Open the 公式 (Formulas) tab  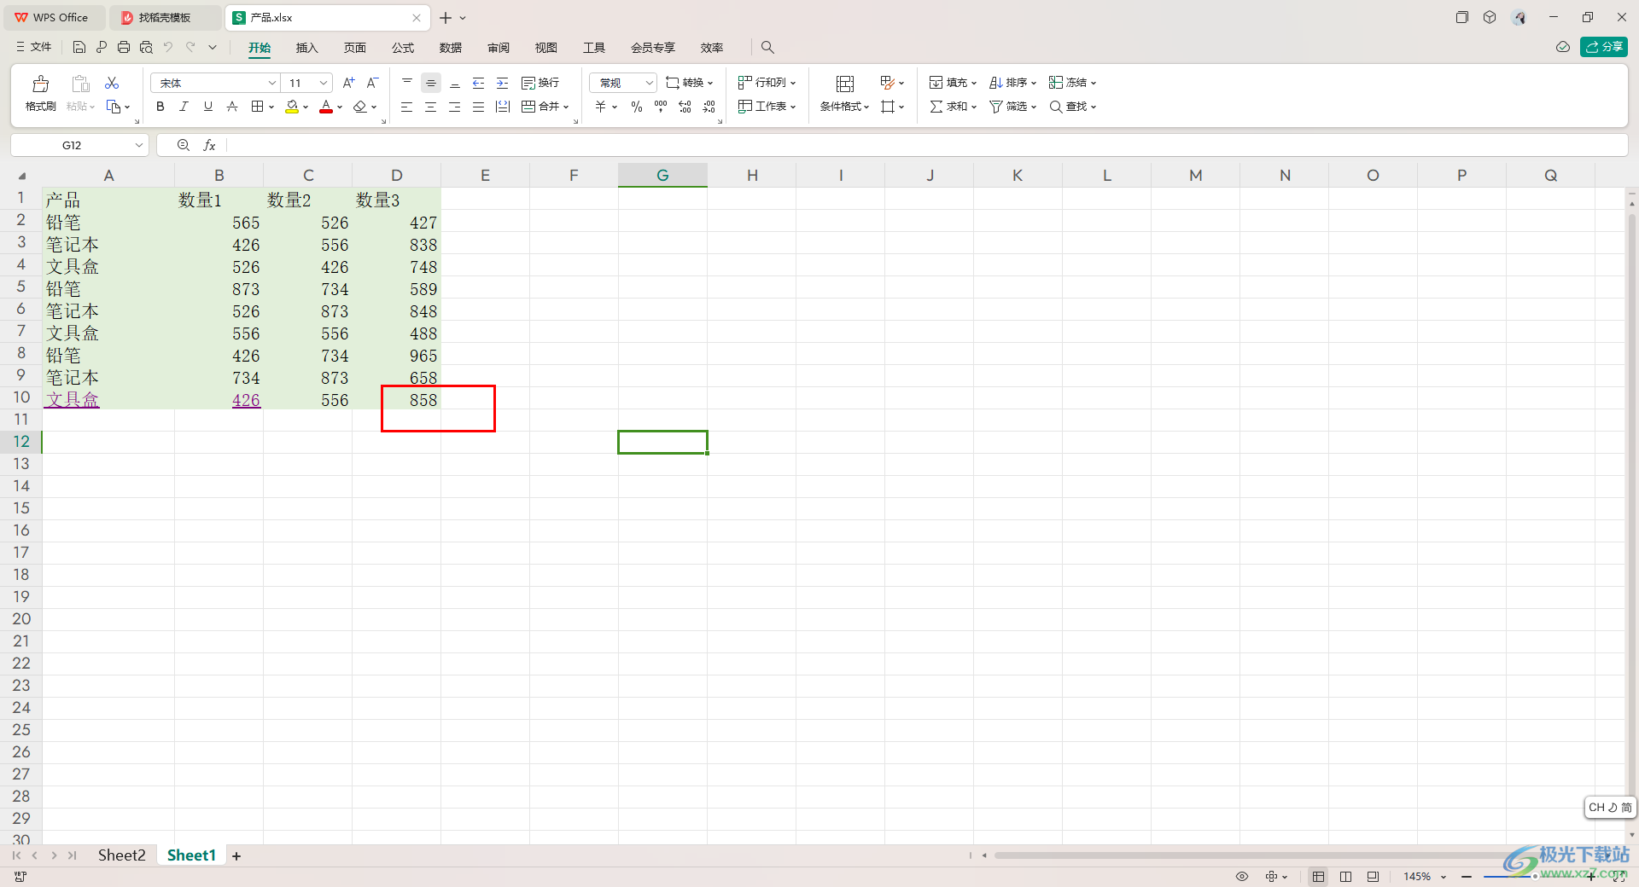403,48
